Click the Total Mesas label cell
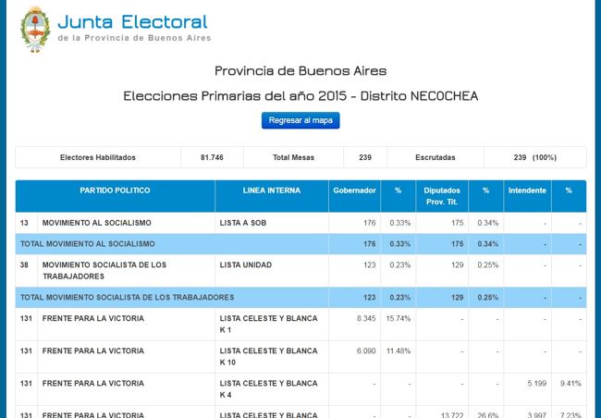601x418 pixels. (293, 157)
